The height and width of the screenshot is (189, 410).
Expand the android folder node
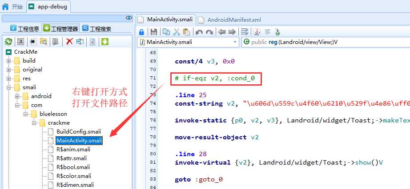click(17, 97)
